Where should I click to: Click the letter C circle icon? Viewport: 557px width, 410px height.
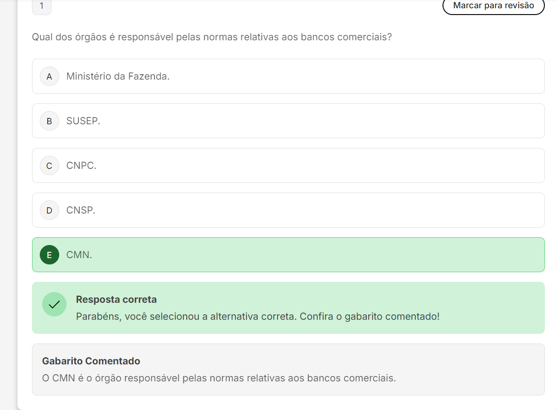point(49,166)
